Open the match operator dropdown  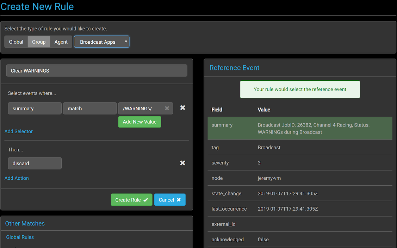pyautogui.click(x=90, y=108)
